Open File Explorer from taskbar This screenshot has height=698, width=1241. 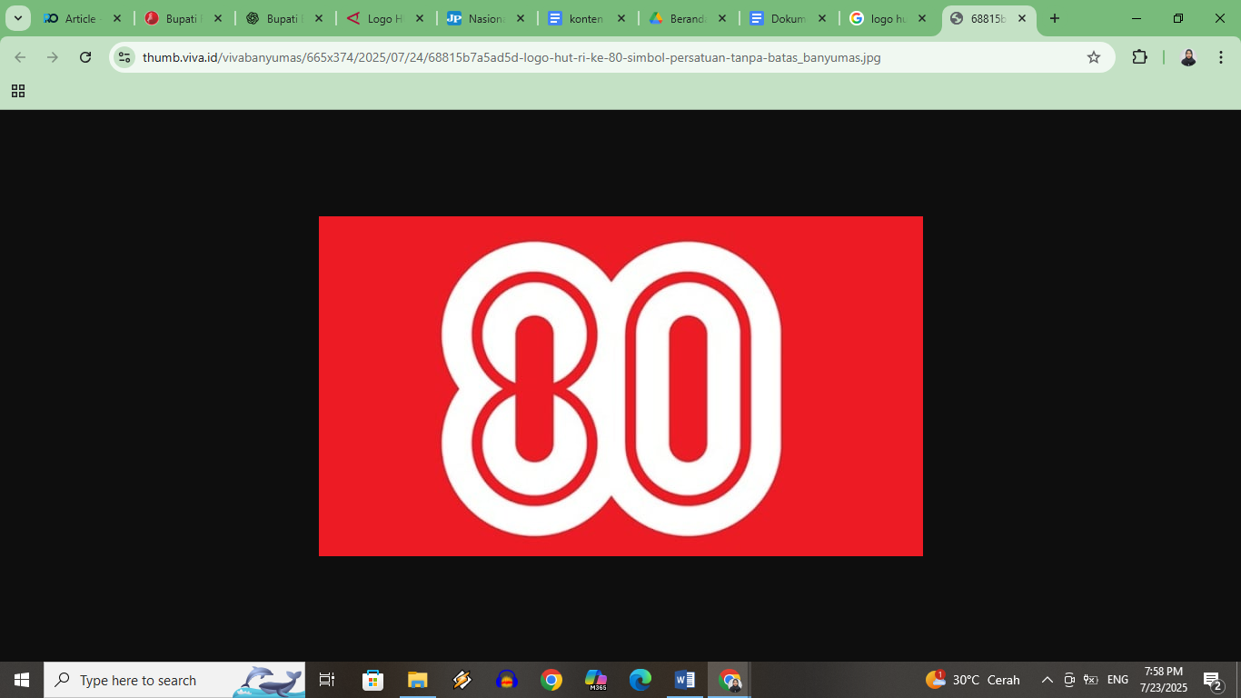tap(417, 680)
